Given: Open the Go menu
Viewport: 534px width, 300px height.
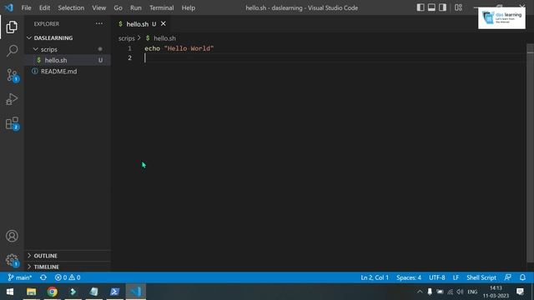Looking at the screenshot, I should pos(118,7).
